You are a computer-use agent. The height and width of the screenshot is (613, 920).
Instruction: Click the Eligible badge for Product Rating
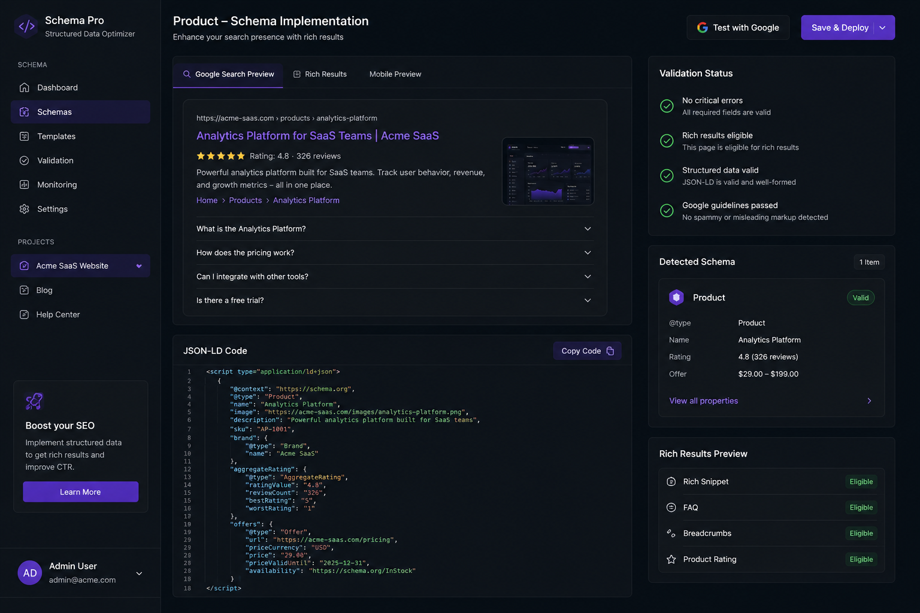click(861, 559)
